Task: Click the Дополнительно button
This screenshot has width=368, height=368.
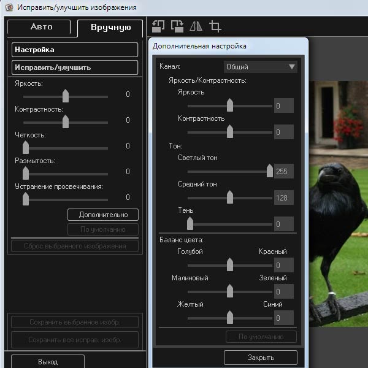Action: (x=103, y=215)
